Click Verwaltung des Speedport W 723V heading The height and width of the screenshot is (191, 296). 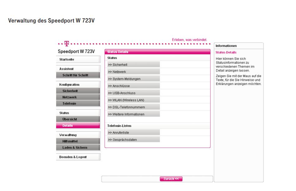[x=51, y=20]
